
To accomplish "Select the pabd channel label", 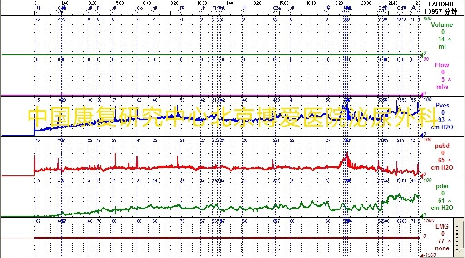I will pos(442,146).
